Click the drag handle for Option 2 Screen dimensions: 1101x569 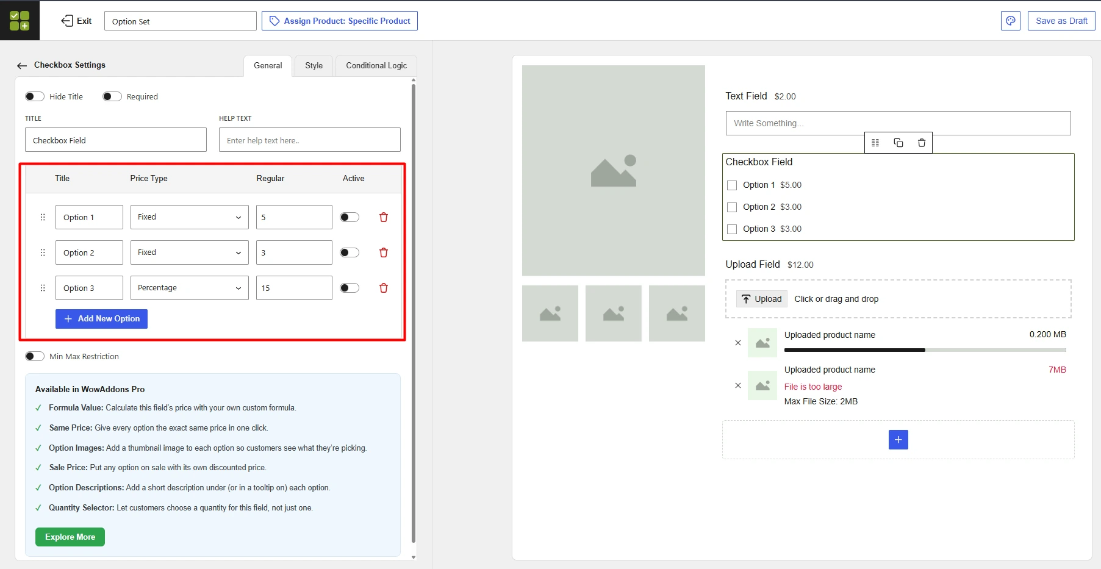pyautogui.click(x=43, y=252)
